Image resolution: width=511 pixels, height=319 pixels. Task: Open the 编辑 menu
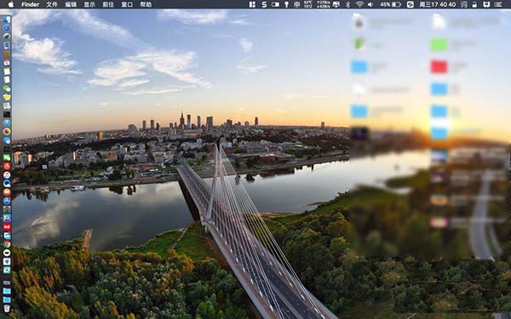[71, 4]
